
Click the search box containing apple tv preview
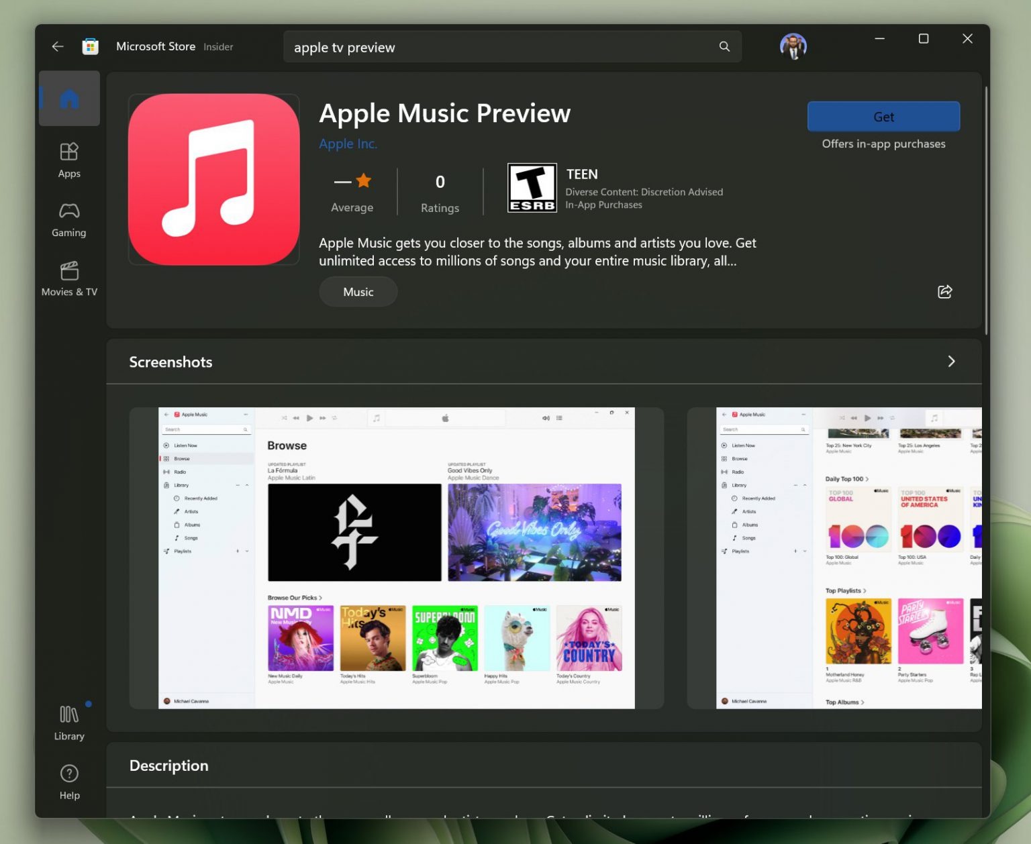(x=512, y=47)
